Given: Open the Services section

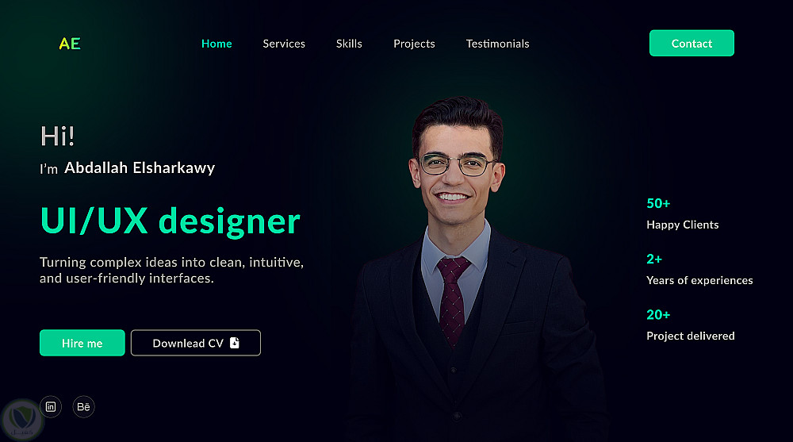Looking at the screenshot, I should point(284,44).
